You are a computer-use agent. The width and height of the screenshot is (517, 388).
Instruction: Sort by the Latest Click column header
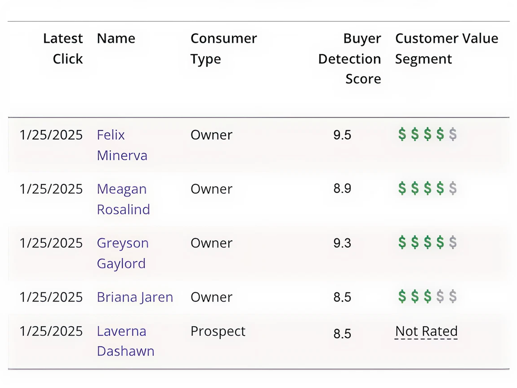pos(63,49)
